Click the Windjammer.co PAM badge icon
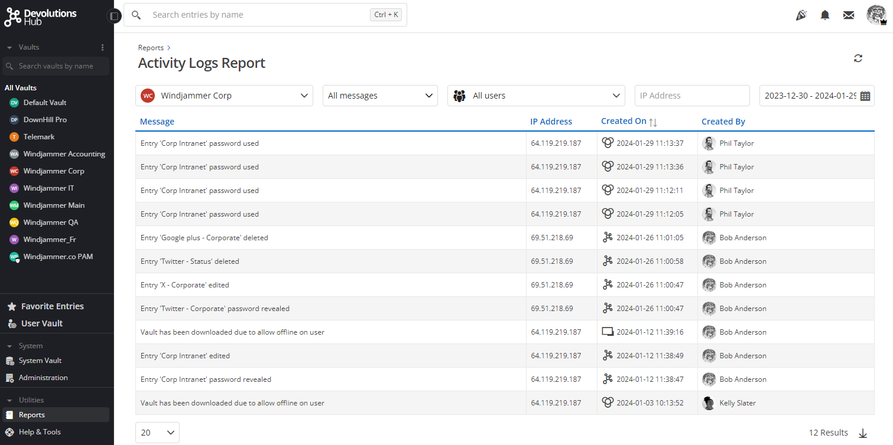 tap(14, 257)
